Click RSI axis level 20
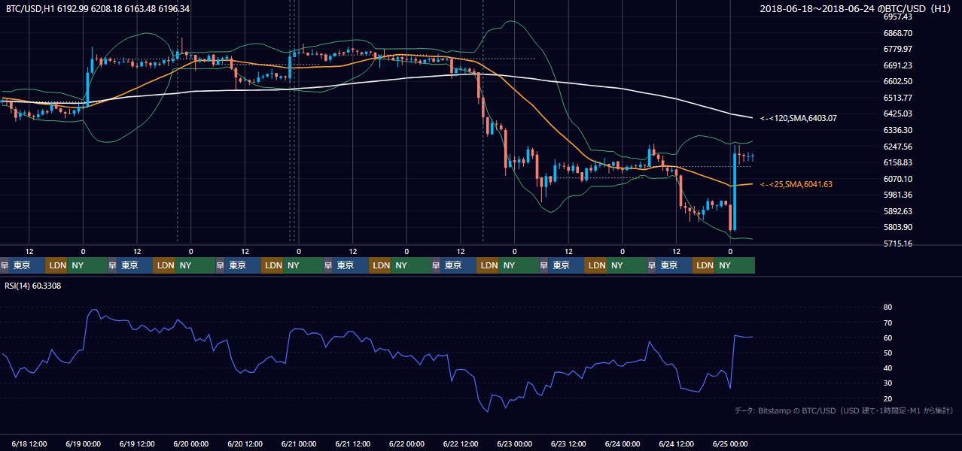Viewport: 962px width, 451px height. 887,398
